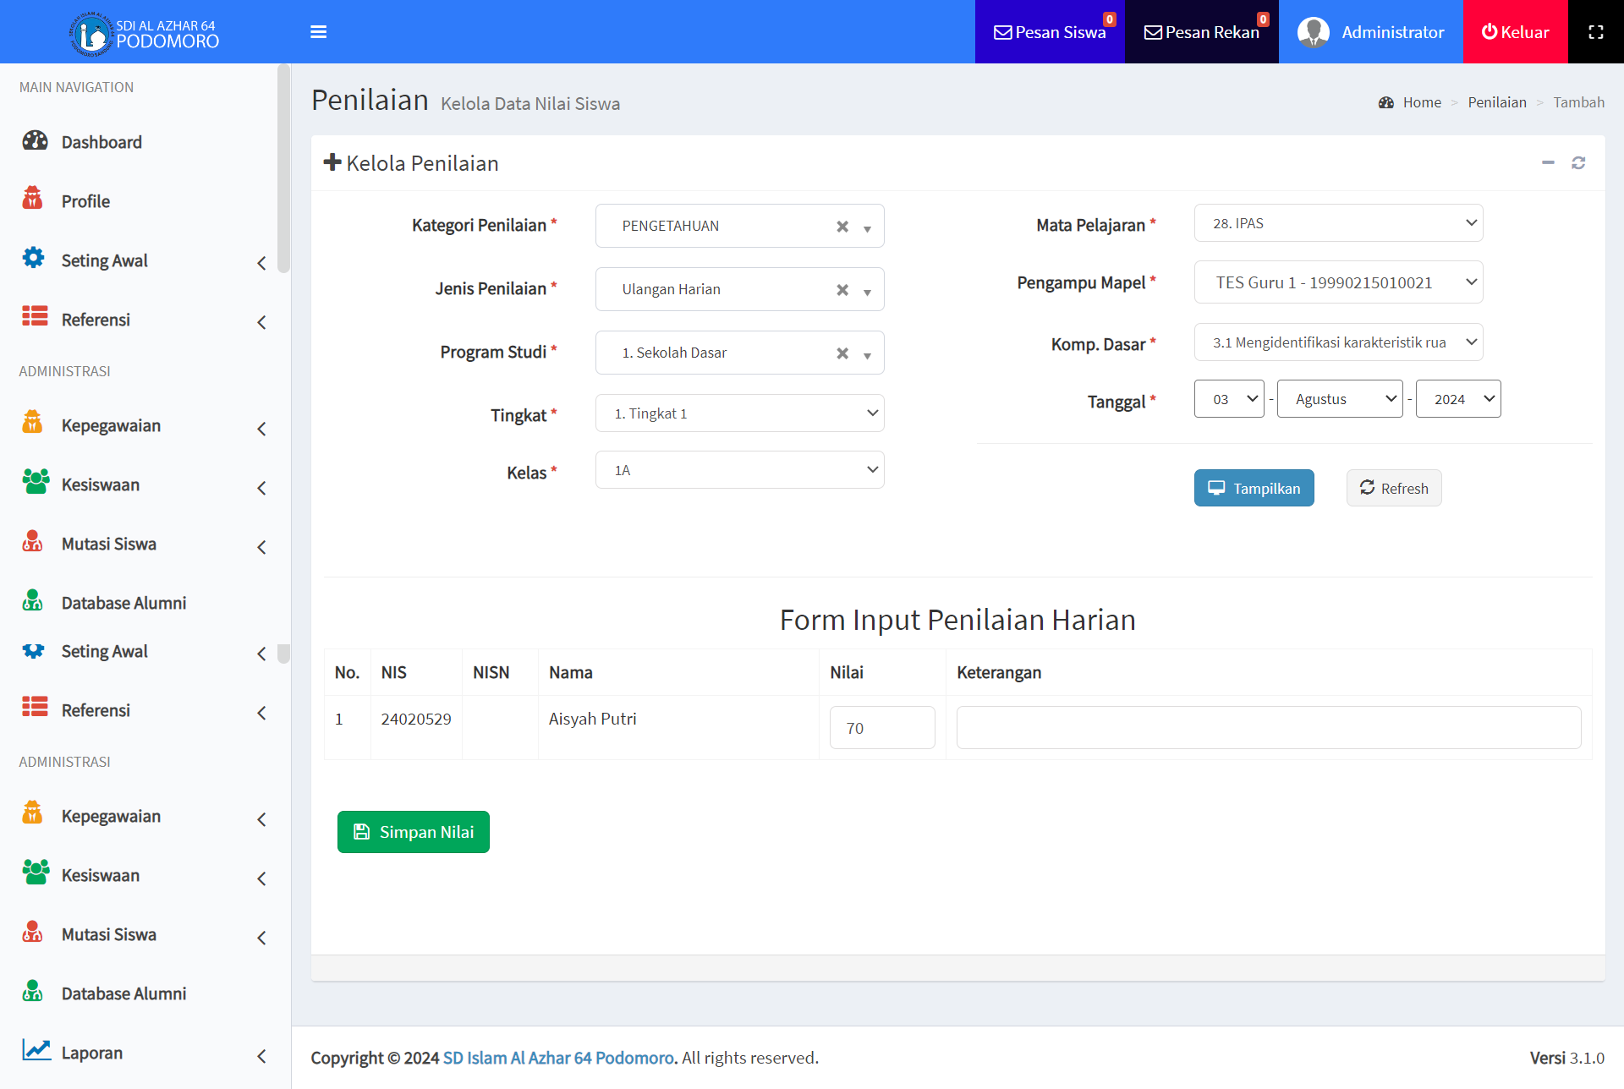
Task: Open the Tingkat dropdown
Action: [x=739, y=413]
